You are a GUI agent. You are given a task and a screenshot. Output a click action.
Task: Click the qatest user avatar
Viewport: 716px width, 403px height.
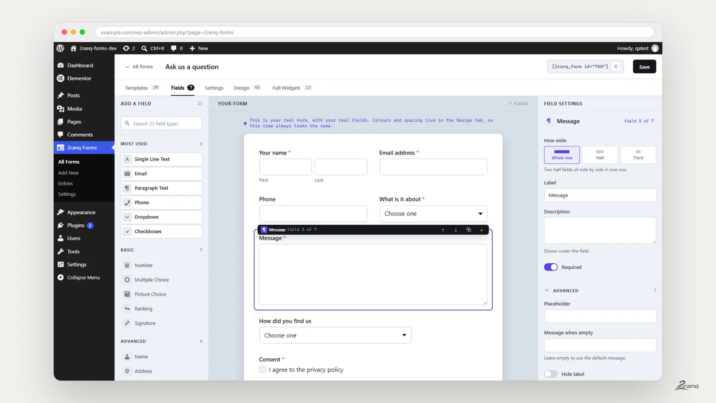coord(655,48)
